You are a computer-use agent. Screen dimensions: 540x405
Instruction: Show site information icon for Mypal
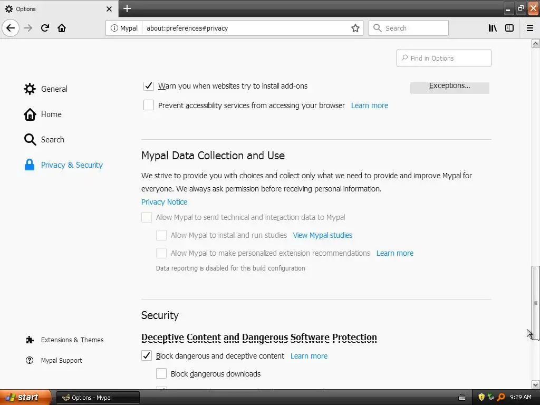[114, 28]
